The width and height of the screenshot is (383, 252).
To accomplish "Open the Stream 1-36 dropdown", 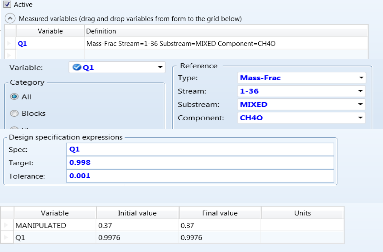I will (x=361, y=91).
